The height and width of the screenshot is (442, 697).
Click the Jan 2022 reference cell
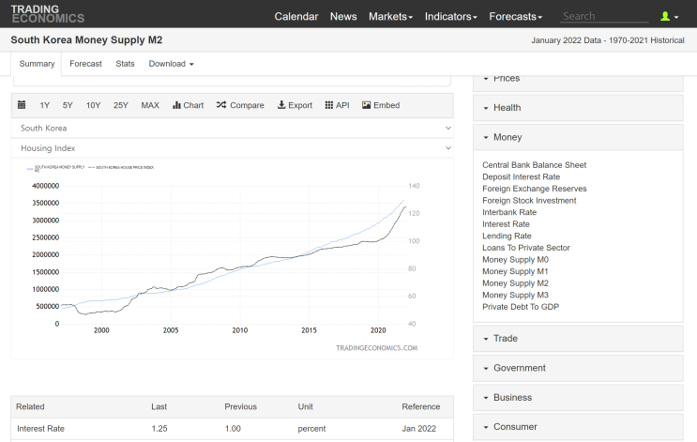click(x=418, y=429)
